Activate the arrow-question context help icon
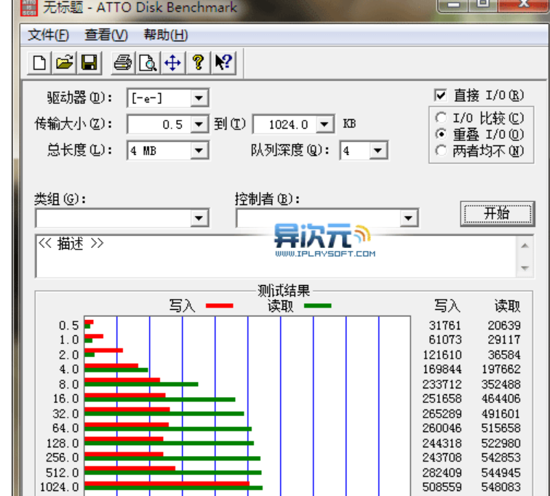 click(222, 63)
